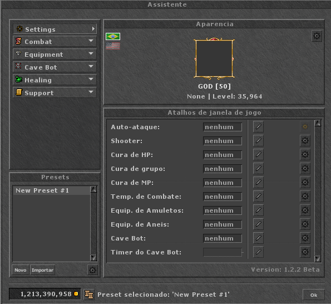Open the Support menu item
This screenshot has height=304, width=331.
[x=55, y=92]
